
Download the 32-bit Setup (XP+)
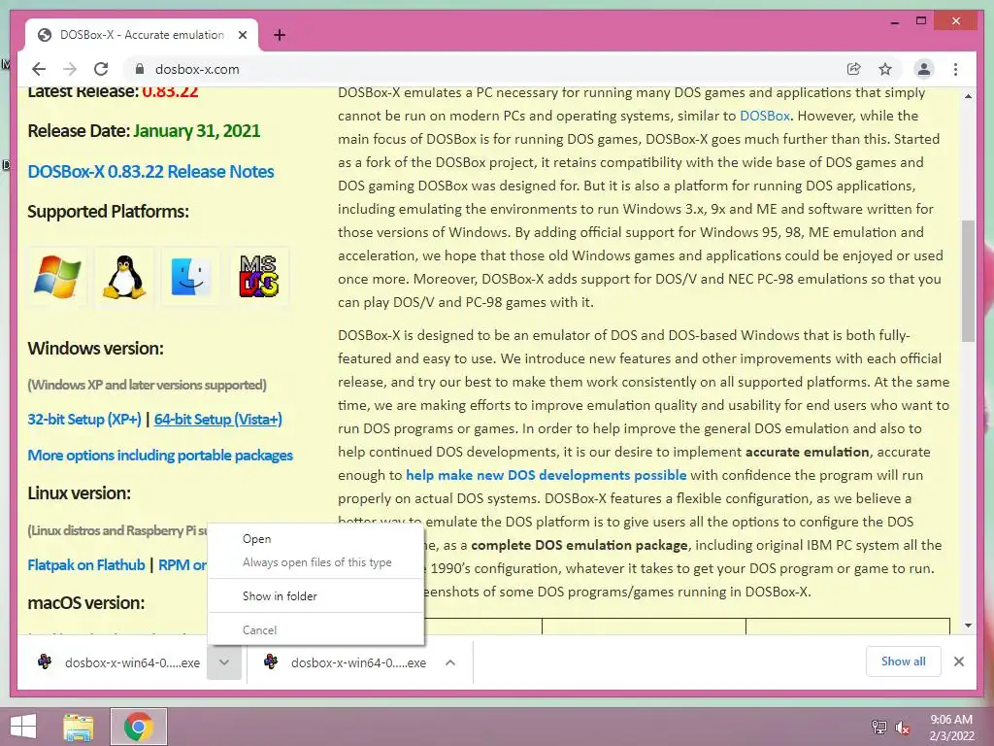click(84, 420)
